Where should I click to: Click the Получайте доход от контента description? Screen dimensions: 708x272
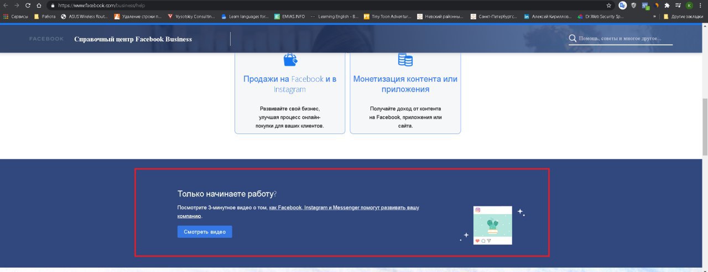click(405, 117)
